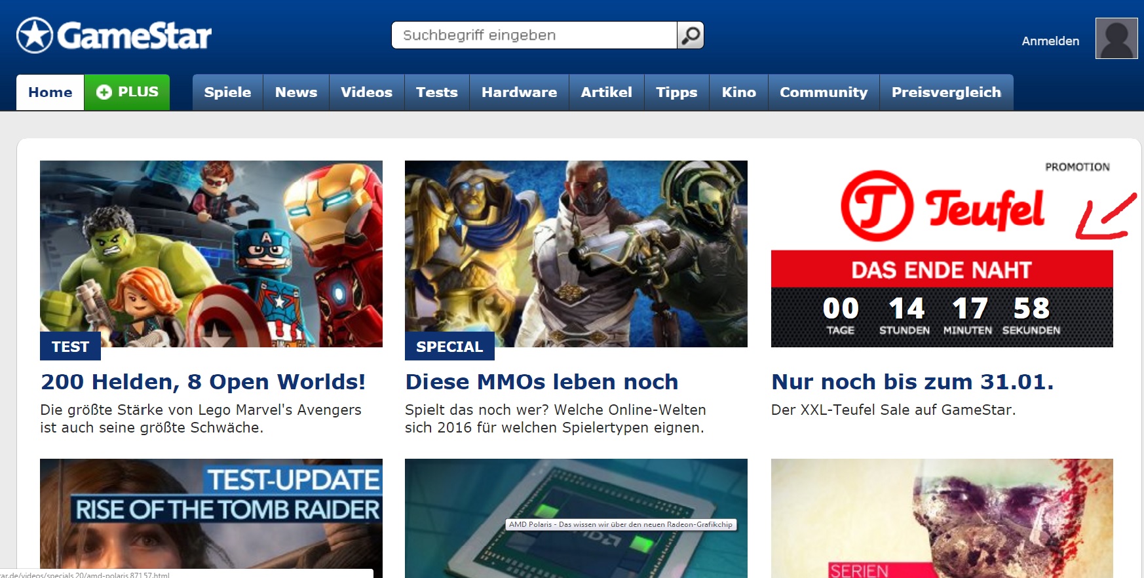
Task: Click the SPECIAL label on MMO image
Action: tap(449, 347)
